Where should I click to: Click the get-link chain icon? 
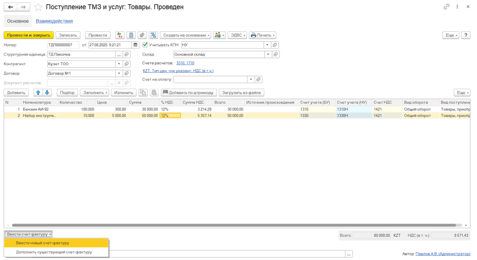[446, 7]
